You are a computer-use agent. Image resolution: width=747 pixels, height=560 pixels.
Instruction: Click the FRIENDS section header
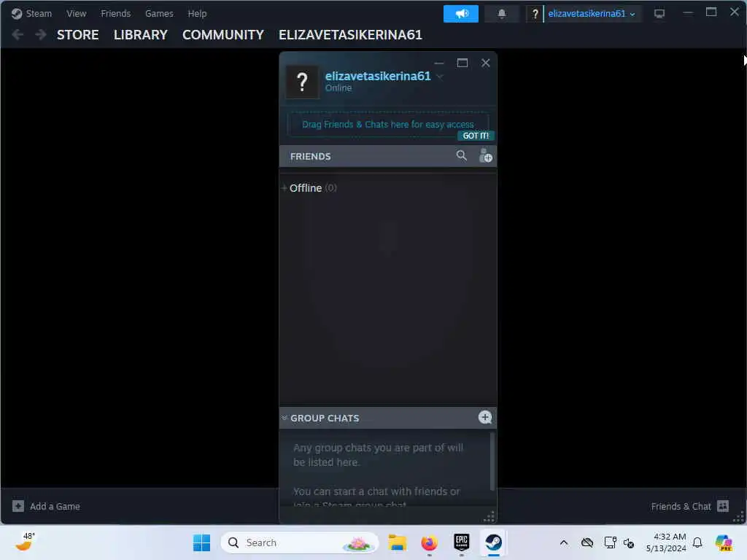coord(310,156)
